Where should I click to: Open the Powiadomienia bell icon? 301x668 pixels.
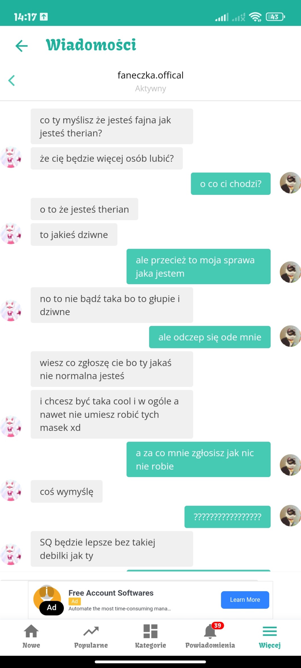[x=210, y=632]
